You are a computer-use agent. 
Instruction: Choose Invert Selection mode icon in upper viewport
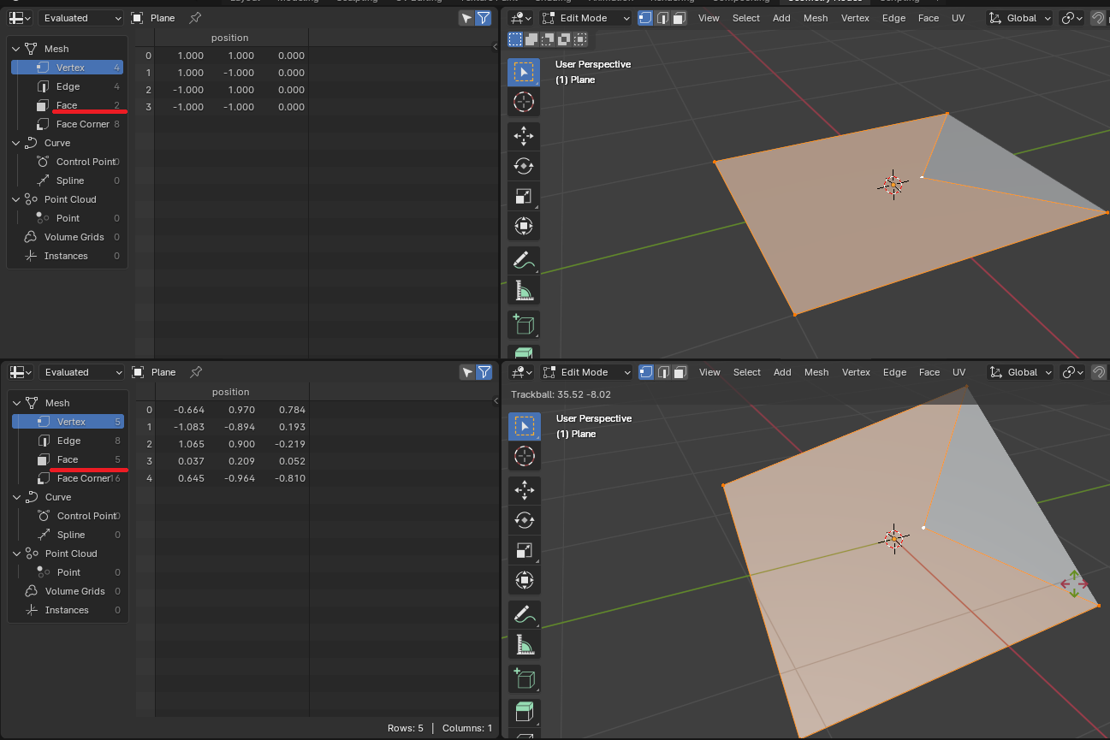coord(564,38)
